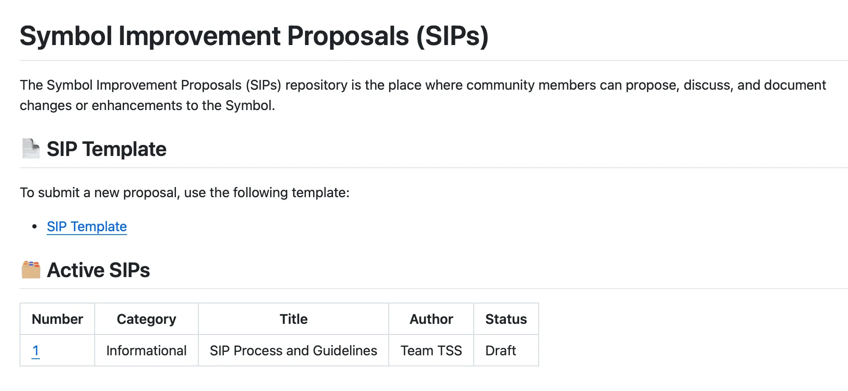Select the Number column header
Viewport: 848px width, 391px height.
57,319
